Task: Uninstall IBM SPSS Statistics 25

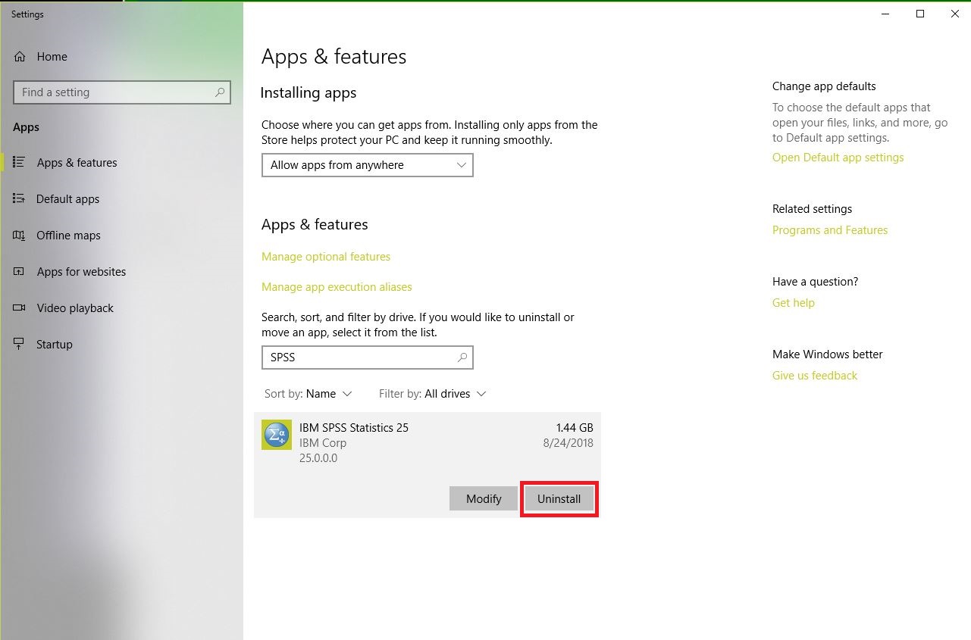Action: coord(559,499)
